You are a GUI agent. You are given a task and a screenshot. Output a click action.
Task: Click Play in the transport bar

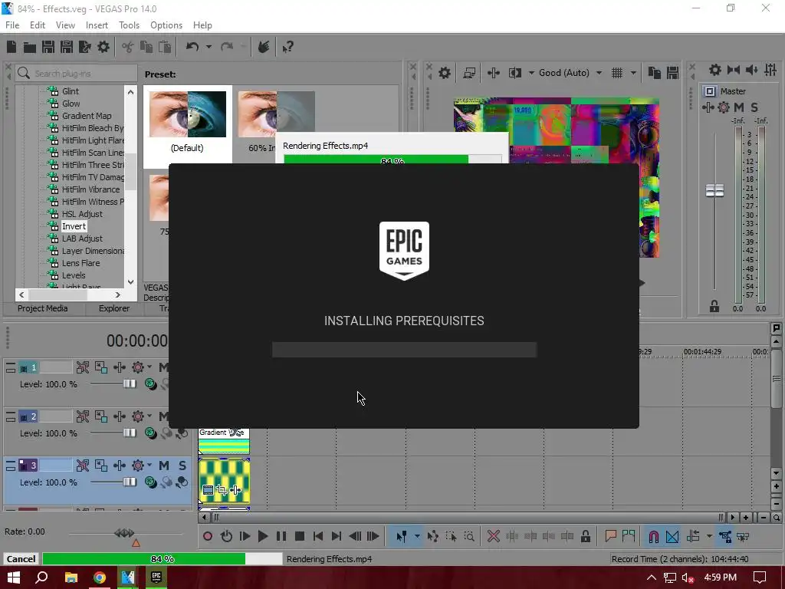(x=263, y=537)
